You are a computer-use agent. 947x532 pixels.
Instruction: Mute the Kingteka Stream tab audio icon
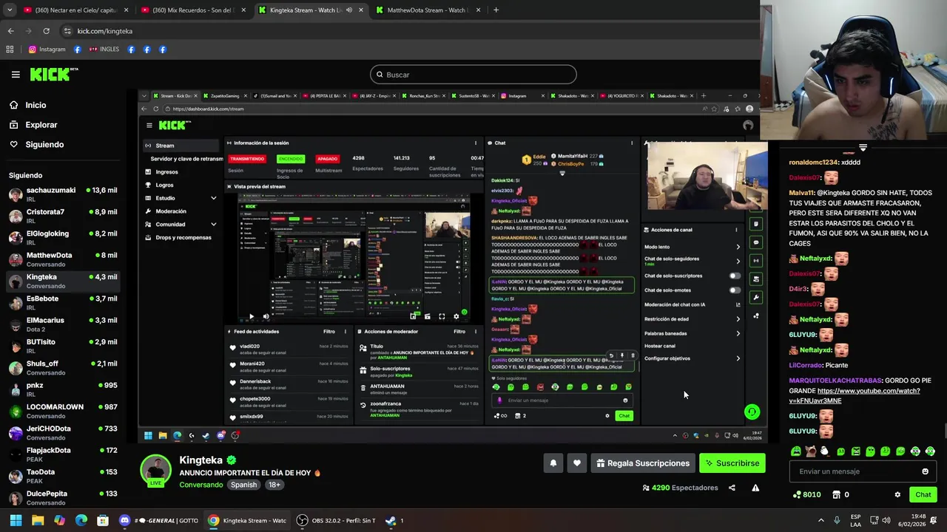coord(349,10)
